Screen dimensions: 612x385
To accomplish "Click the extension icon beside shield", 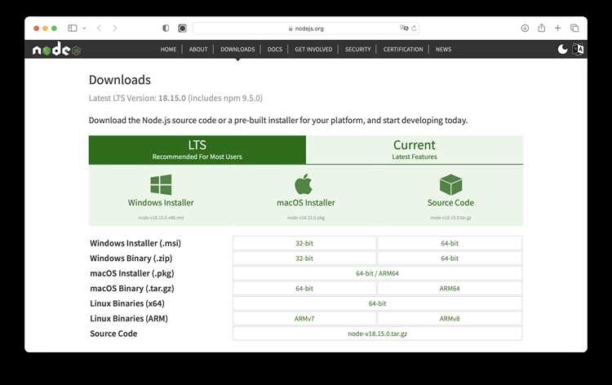I will 182,28.
